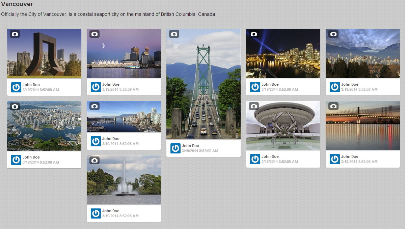The image size is (405, 229).
Task: Click John Doe name under the fountain photo
Action: [111, 211]
